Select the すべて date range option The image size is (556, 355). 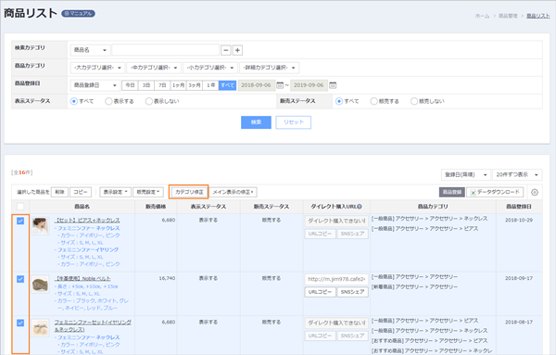click(x=228, y=85)
